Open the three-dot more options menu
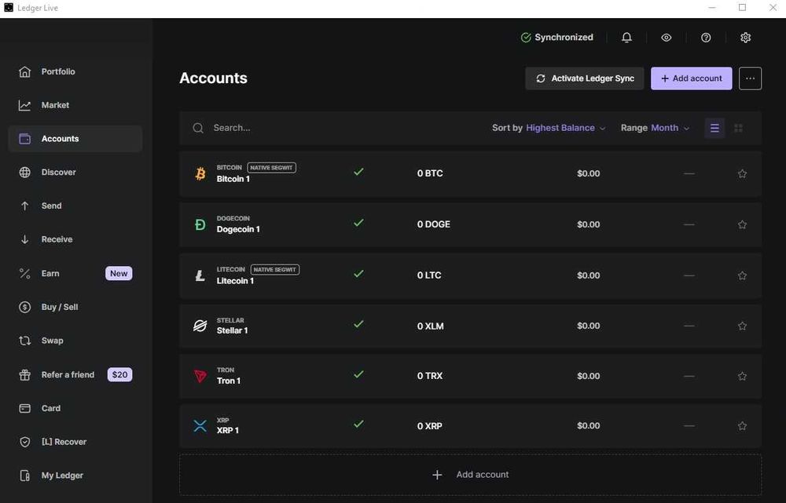The height and width of the screenshot is (503, 786). [x=750, y=78]
